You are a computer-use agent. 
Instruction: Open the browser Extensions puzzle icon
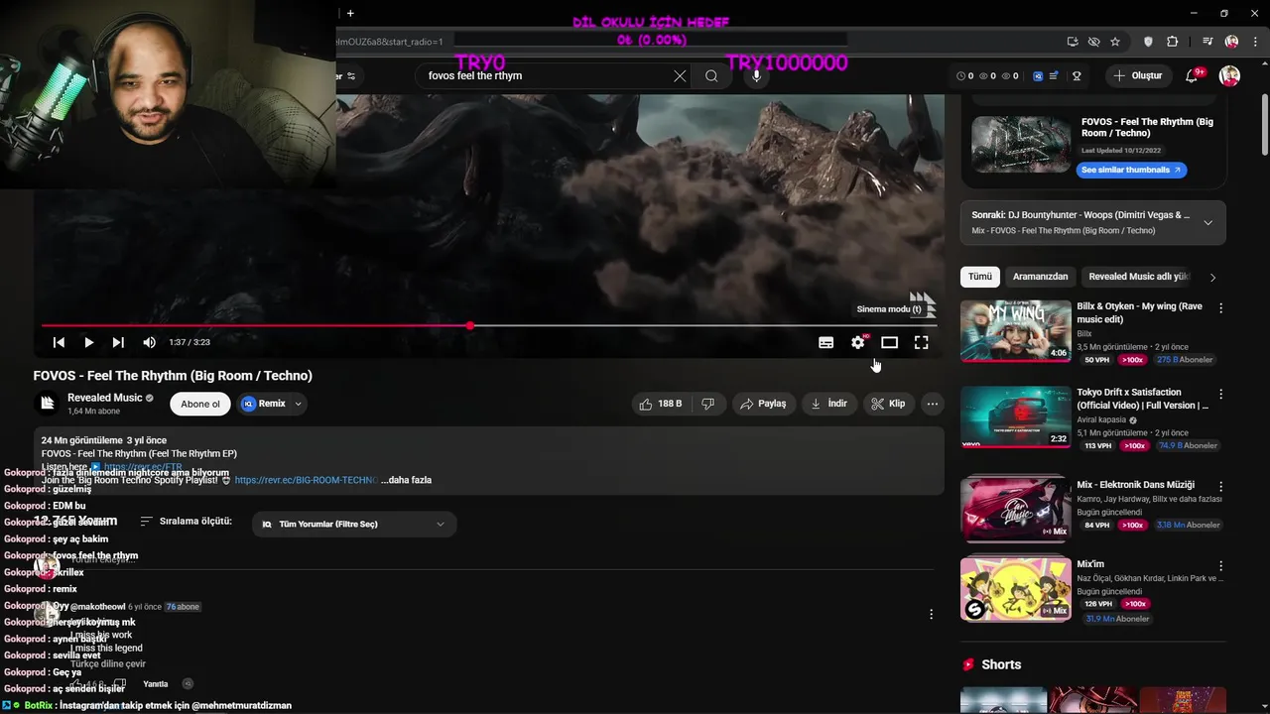(x=1173, y=42)
